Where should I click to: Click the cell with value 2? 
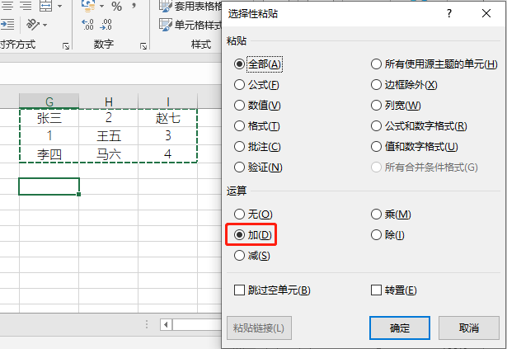click(x=108, y=118)
